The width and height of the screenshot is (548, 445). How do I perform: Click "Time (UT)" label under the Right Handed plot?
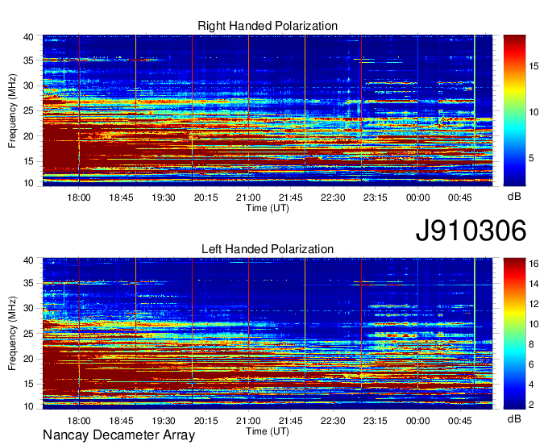(268, 208)
